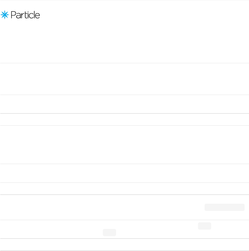Click the small gray box in upper-right row
The height and width of the screenshot is (251, 249).
click(x=204, y=226)
